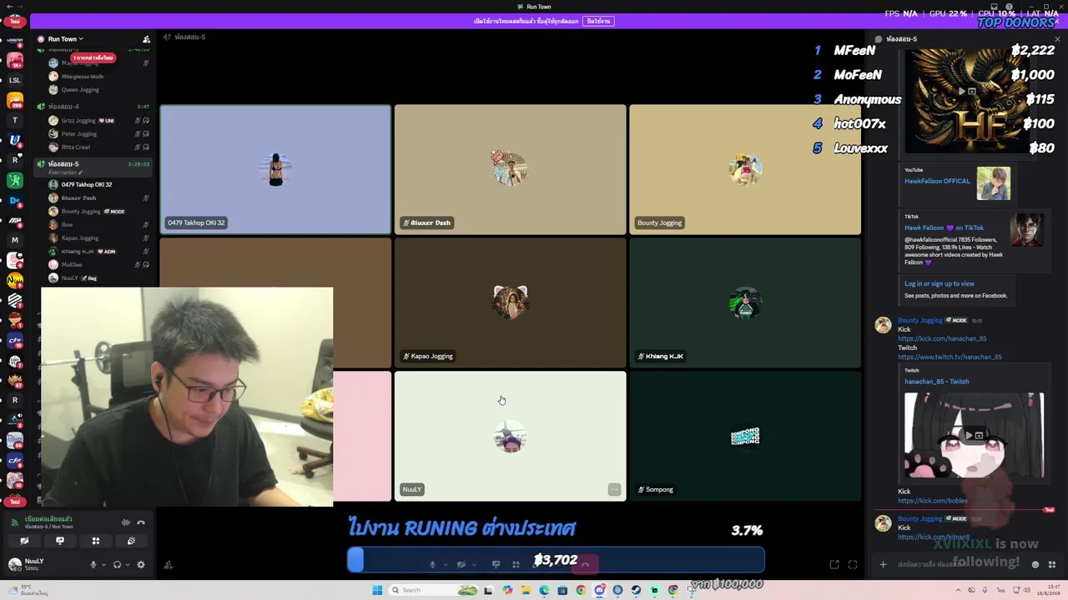Share screen from the call control bar
Screen dimensions: 1068x600
[x=496, y=564]
